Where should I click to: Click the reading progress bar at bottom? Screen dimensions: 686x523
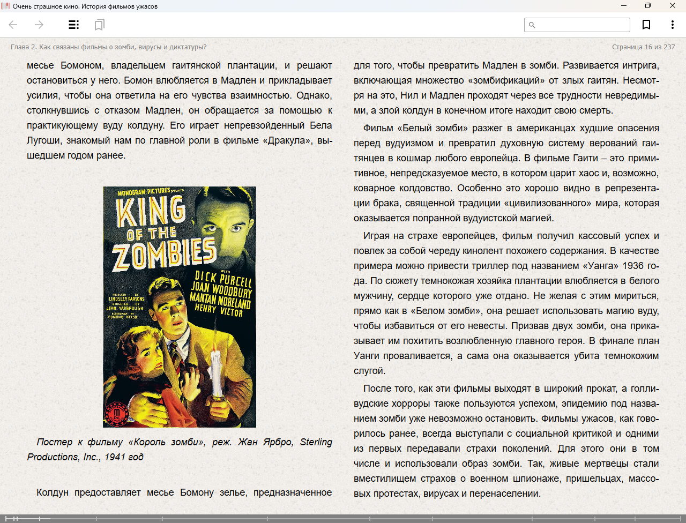click(x=343, y=518)
